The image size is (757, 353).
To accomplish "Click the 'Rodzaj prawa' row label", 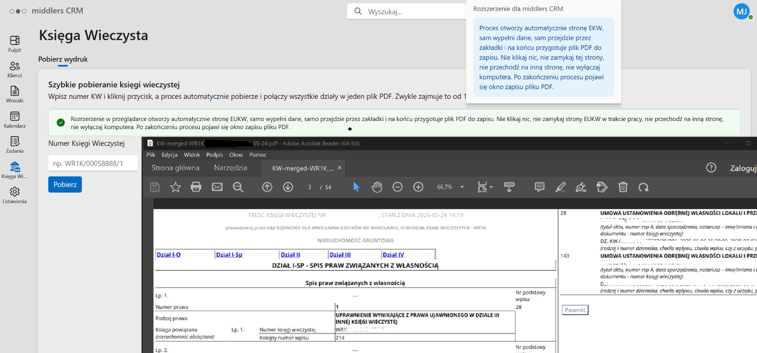I will click(172, 318).
